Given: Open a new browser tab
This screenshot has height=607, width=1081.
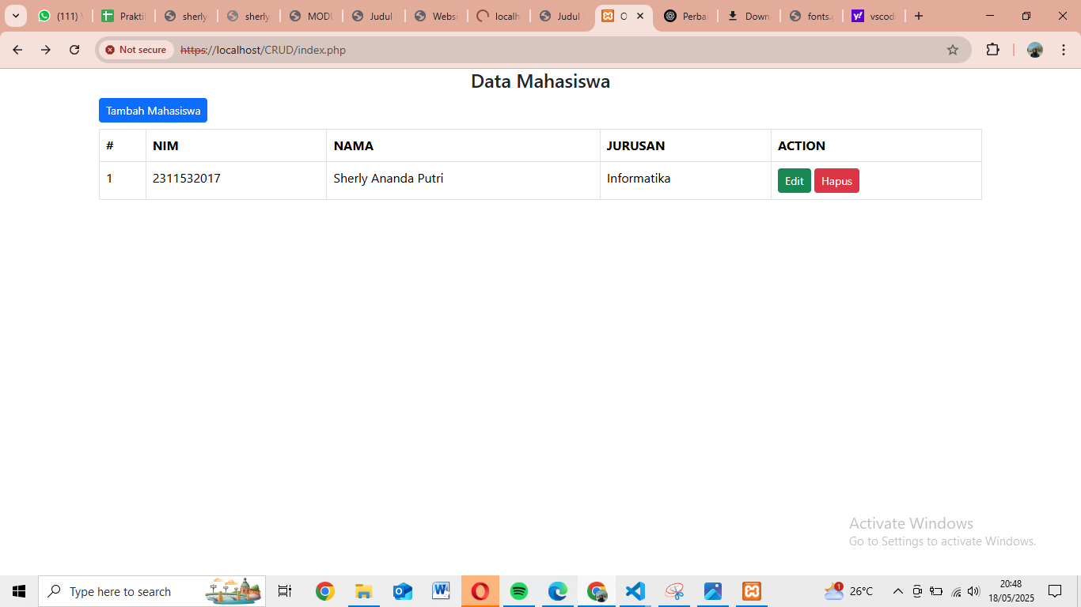Looking at the screenshot, I should 919,16.
